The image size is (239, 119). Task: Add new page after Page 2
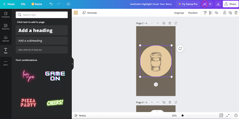[x=176, y=102]
